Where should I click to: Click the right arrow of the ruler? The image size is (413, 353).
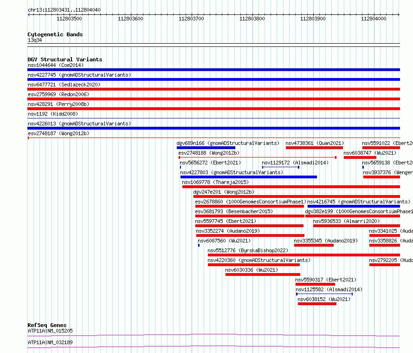399,14
